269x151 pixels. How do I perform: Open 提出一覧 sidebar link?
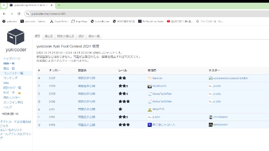coord(9,68)
